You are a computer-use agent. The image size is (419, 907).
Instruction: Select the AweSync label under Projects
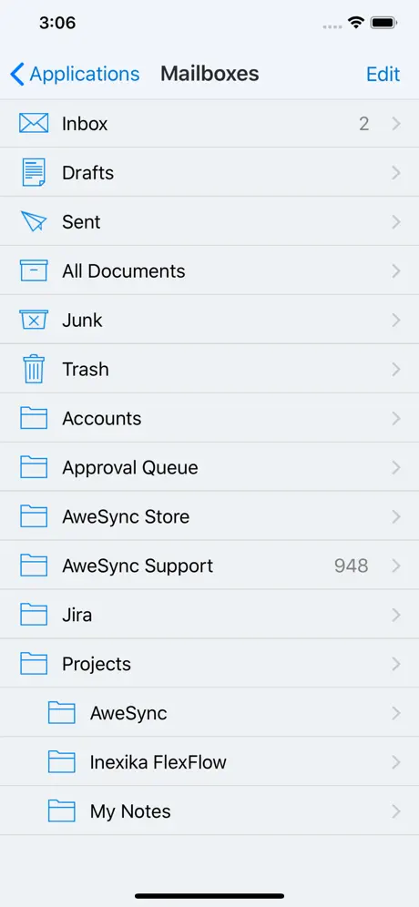coord(128,714)
